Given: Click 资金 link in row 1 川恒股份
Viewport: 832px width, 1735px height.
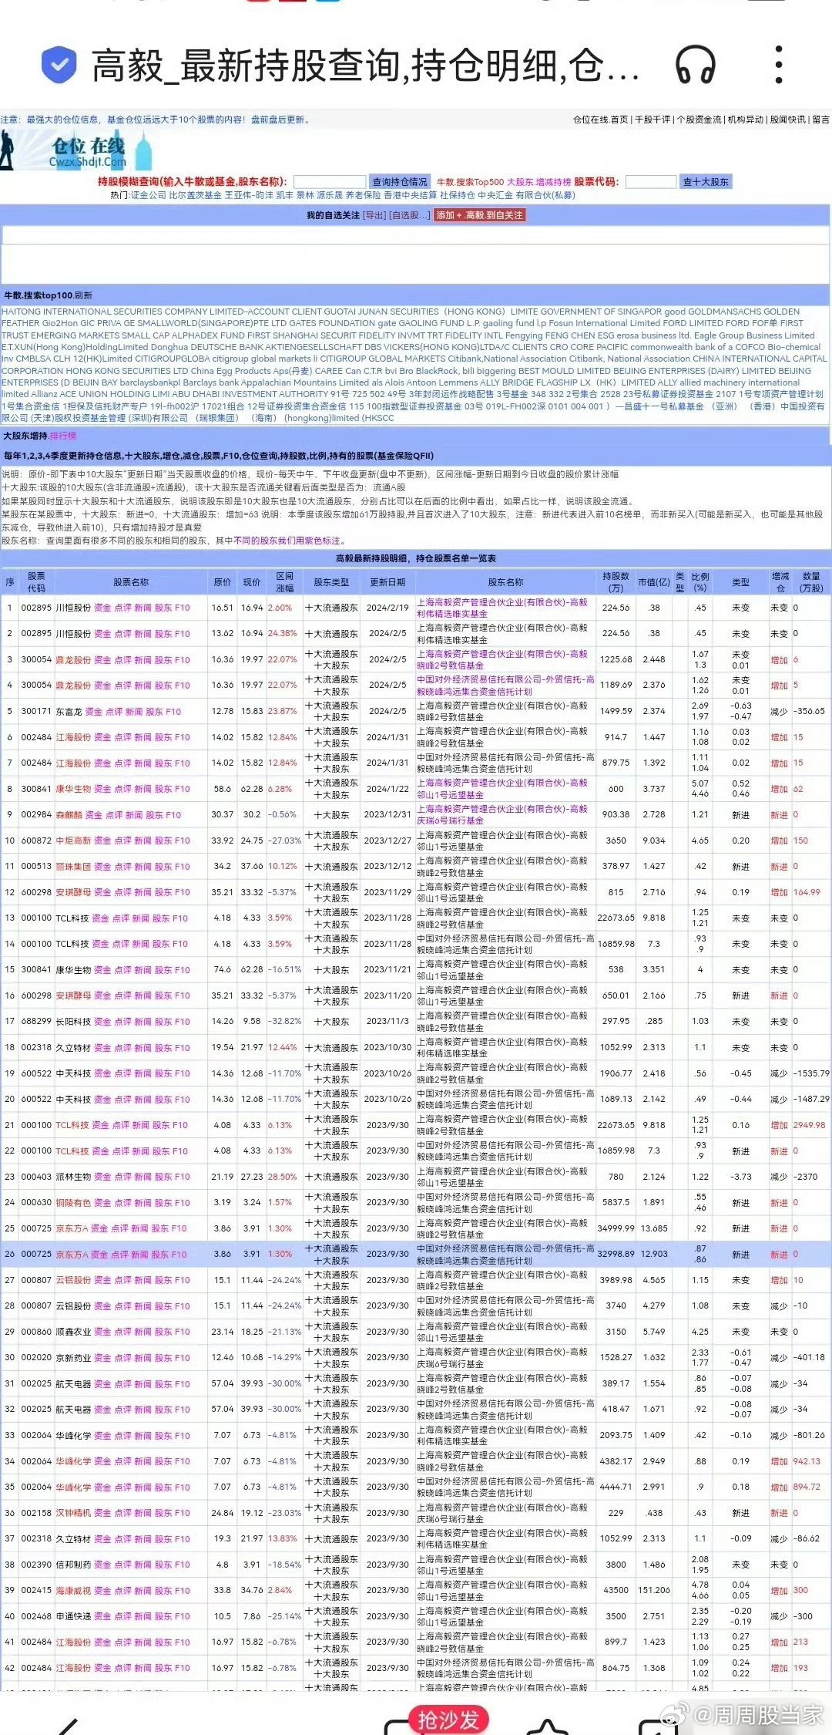Looking at the screenshot, I should [102, 608].
